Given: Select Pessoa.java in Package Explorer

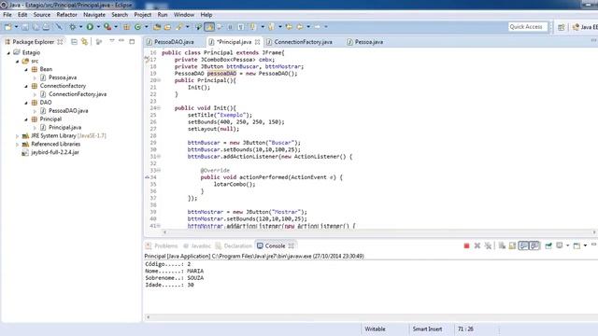Looking at the screenshot, I should click(63, 77).
